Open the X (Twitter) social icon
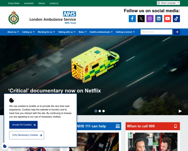The image size is (188, 151). (x=141, y=19)
